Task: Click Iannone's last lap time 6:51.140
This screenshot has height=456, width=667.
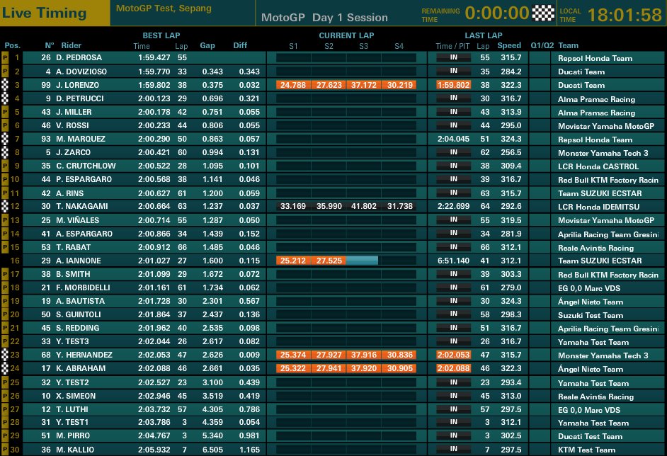Action: (453, 261)
